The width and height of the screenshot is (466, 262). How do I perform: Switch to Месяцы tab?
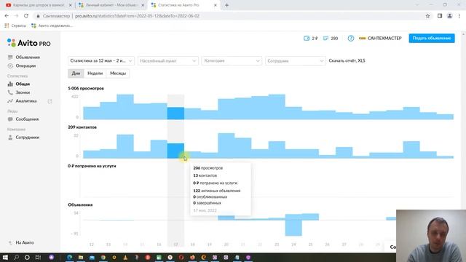pos(118,73)
